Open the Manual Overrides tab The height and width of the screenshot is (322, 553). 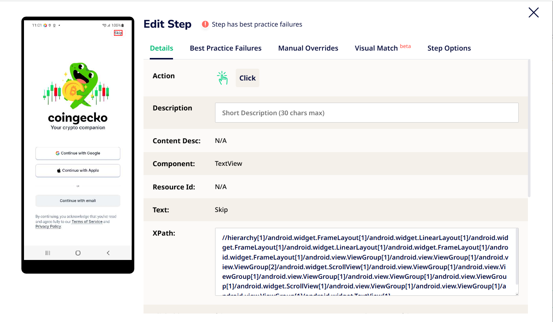[x=308, y=48]
